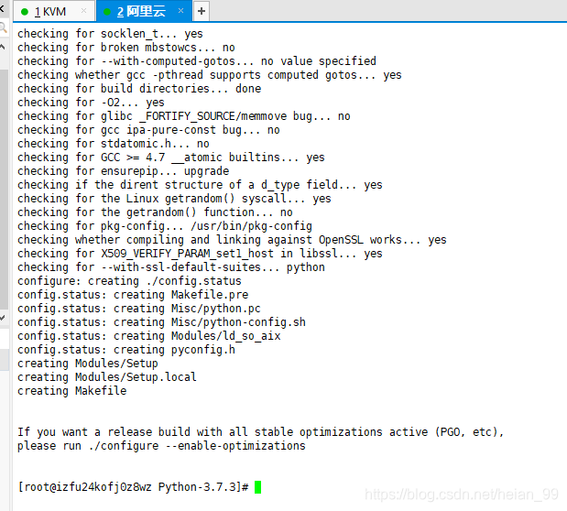Click the green status dot on 阿里云 tab

tap(106, 12)
